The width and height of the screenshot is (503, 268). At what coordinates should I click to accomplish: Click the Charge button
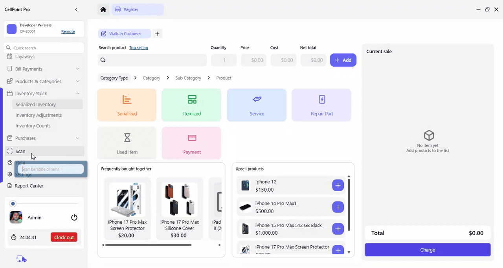(x=428, y=250)
